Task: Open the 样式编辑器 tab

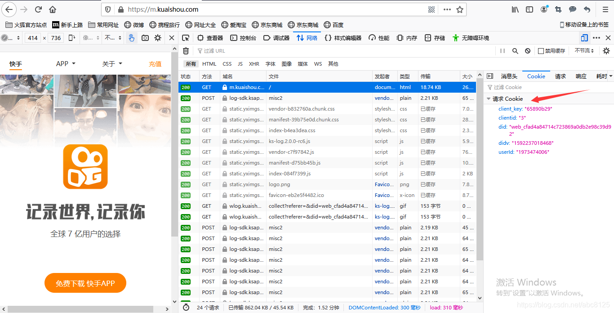Action: (x=343, y=38)
